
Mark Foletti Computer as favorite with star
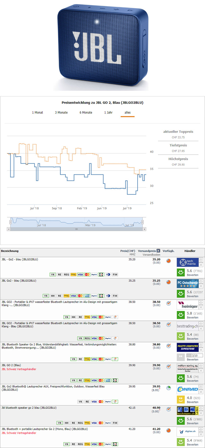[201, 345]
